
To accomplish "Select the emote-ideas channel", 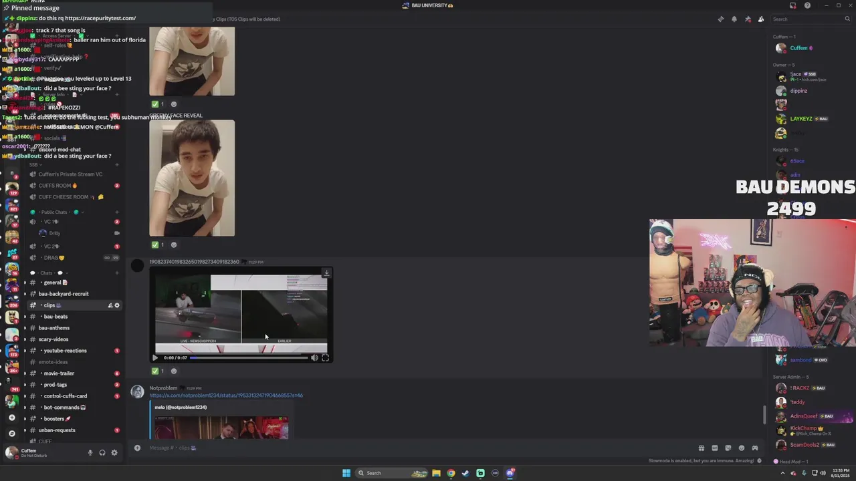I will [x=74, y=362].
